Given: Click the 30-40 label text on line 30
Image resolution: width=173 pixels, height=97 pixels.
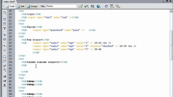Looking at the screenshot, I should [x=98, y=49].
